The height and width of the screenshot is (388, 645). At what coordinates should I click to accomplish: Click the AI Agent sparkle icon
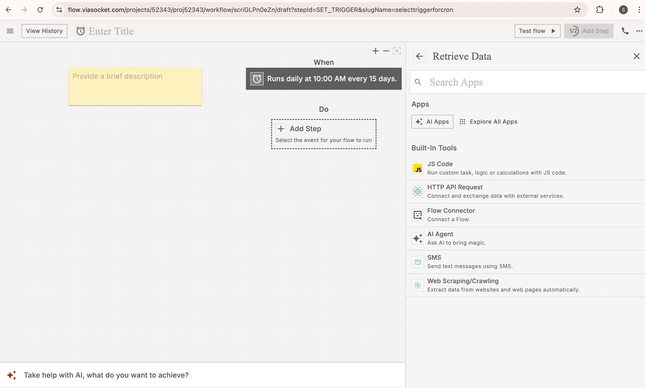tap(418, 239)
